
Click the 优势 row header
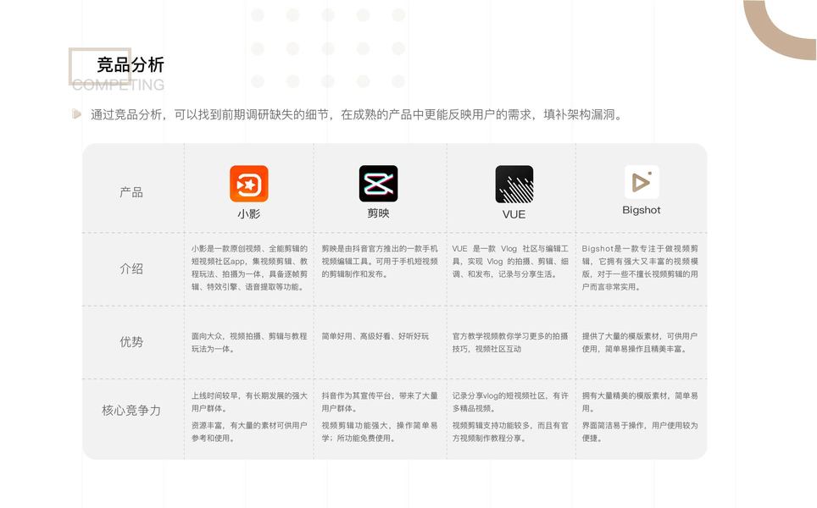click(131, 341)
